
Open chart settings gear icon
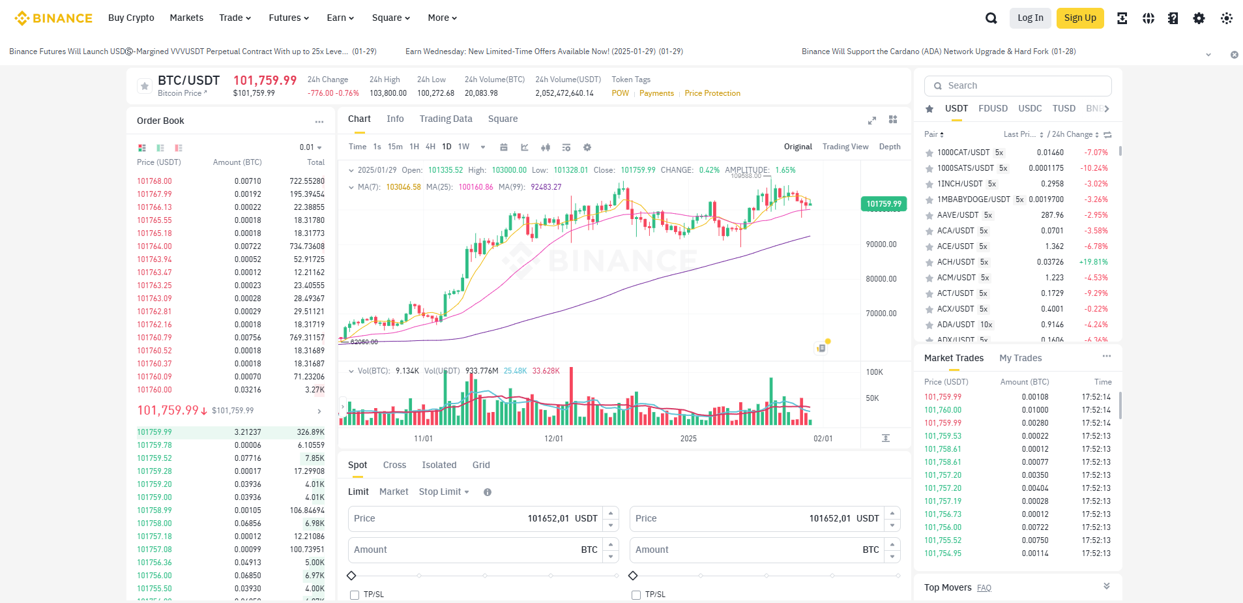tap(587, 147)
